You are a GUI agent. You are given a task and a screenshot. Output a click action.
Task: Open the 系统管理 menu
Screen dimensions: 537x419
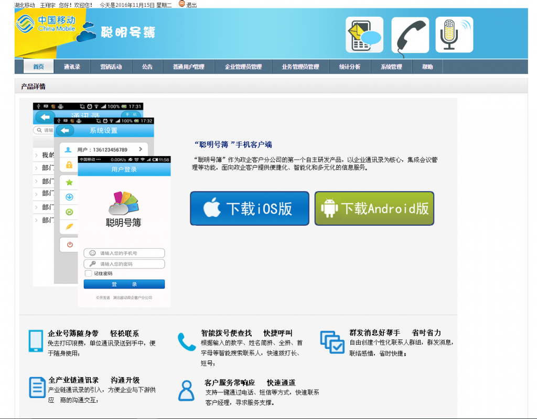point(391,67)
